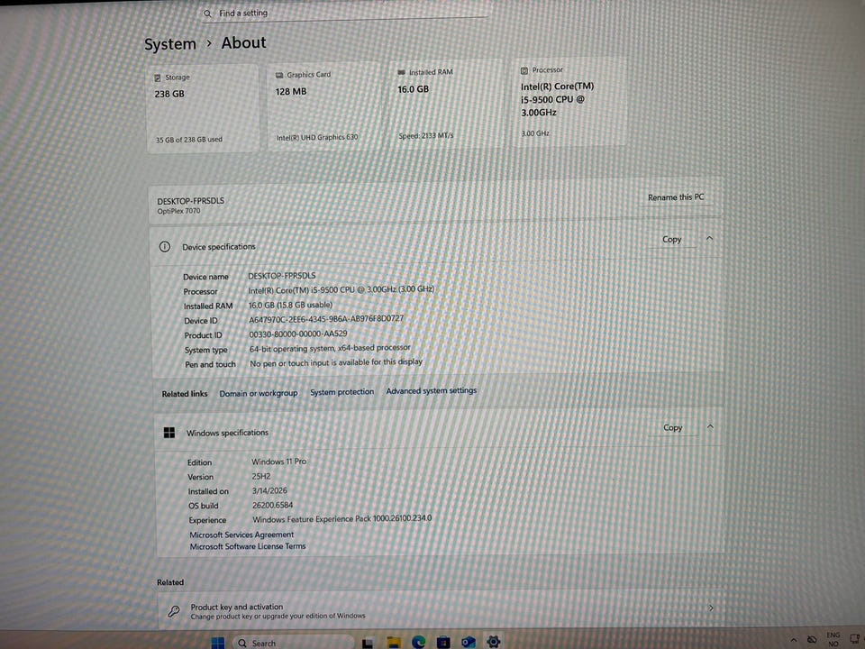Screen dimensions: 865x649
Task: Open Domain or workgroup link
Action: pyautogui.click(x=259, y=393)
